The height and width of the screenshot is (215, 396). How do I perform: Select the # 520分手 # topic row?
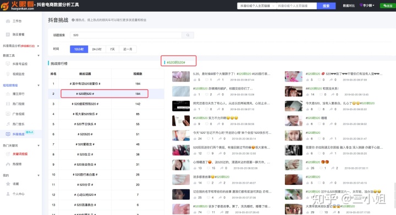106,184
